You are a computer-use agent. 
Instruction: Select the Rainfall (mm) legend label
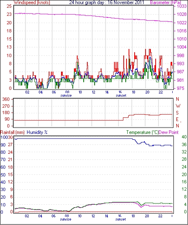coord(13,132)
